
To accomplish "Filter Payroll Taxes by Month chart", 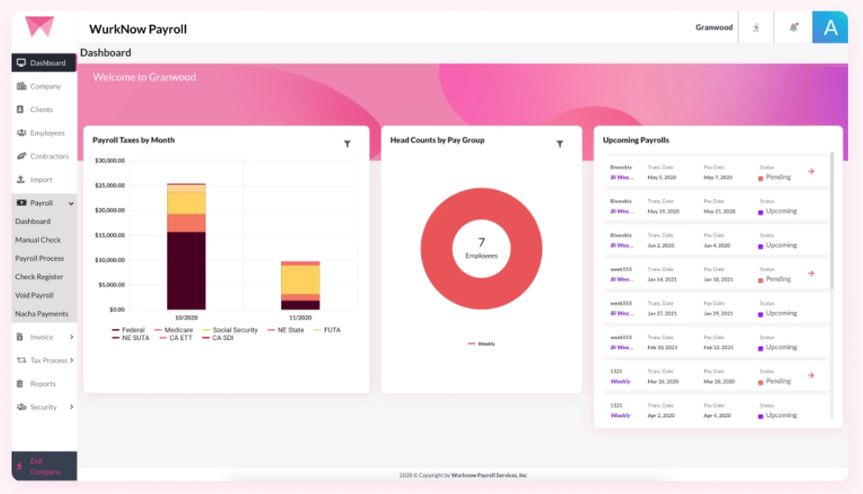I will tap(347, 144).
